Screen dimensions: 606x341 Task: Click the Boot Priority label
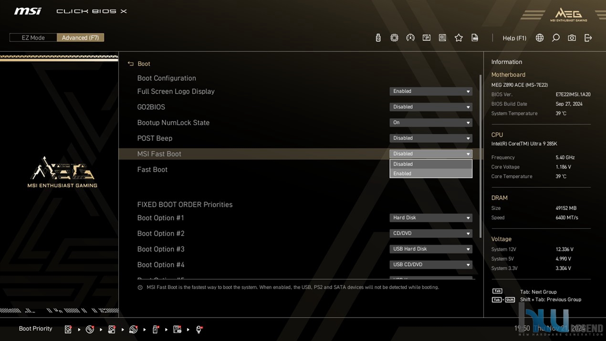pos(35,329)
